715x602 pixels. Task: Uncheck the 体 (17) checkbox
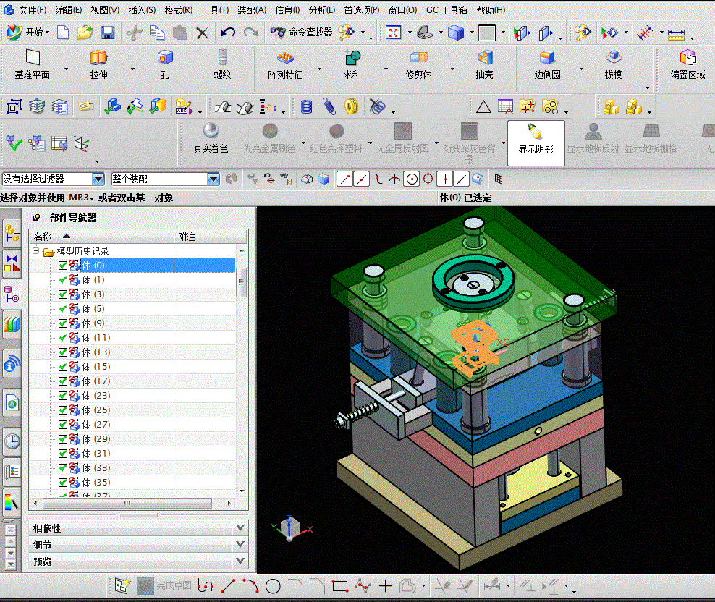(x=63, y=381)
